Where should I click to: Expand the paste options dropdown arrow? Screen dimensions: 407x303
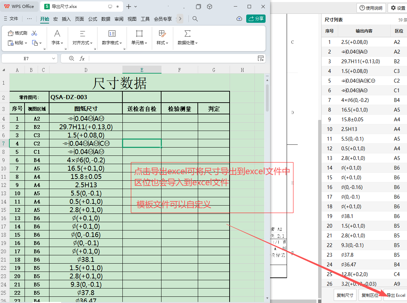26,43
